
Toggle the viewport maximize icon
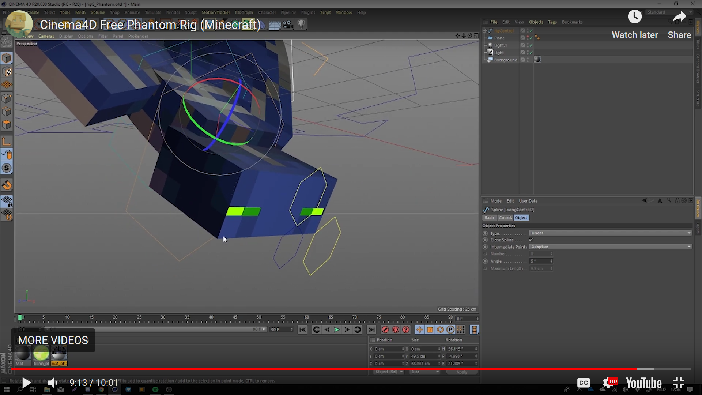(476, 35)
